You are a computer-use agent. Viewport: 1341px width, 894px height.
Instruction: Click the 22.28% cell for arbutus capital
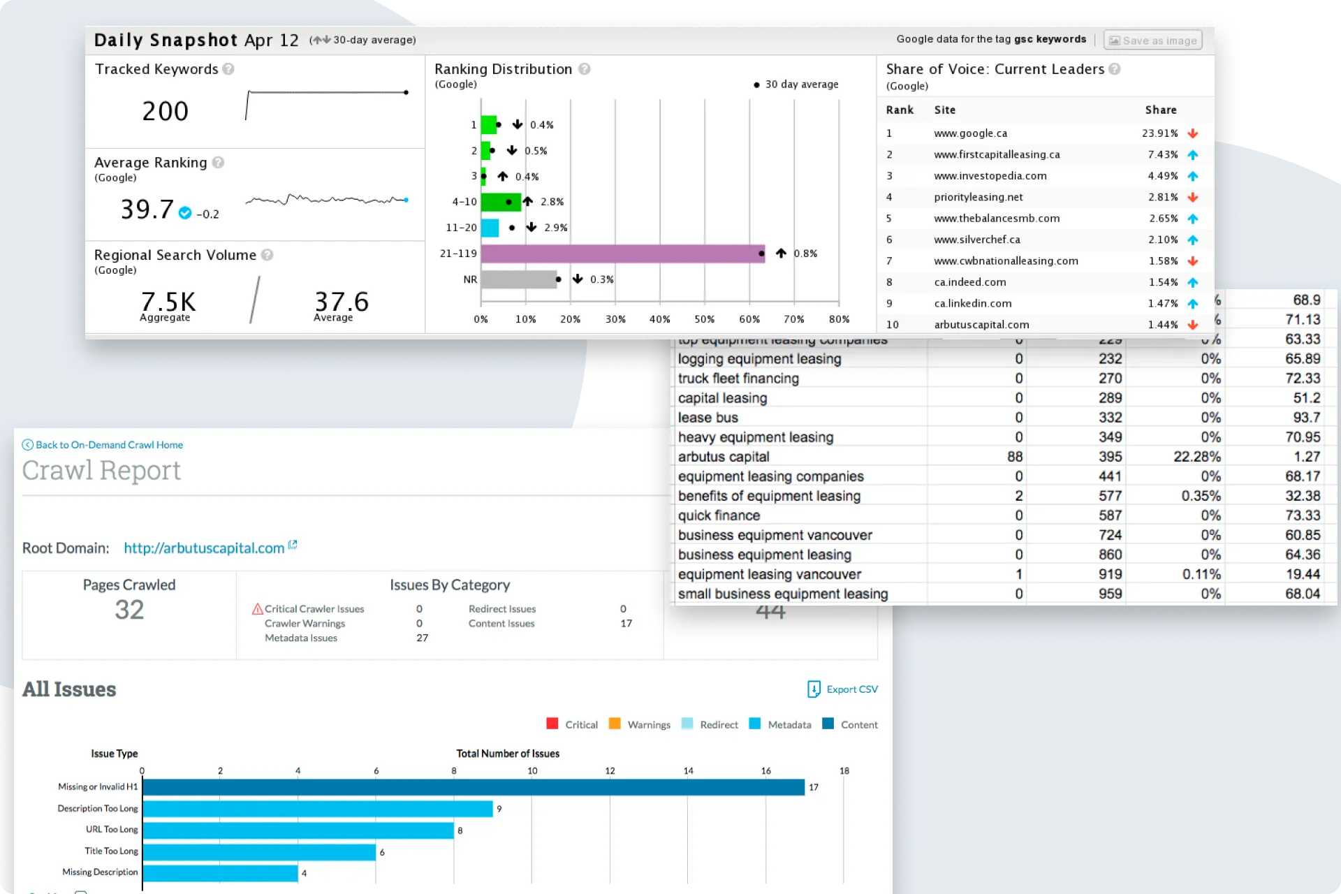click(1197, 457)
